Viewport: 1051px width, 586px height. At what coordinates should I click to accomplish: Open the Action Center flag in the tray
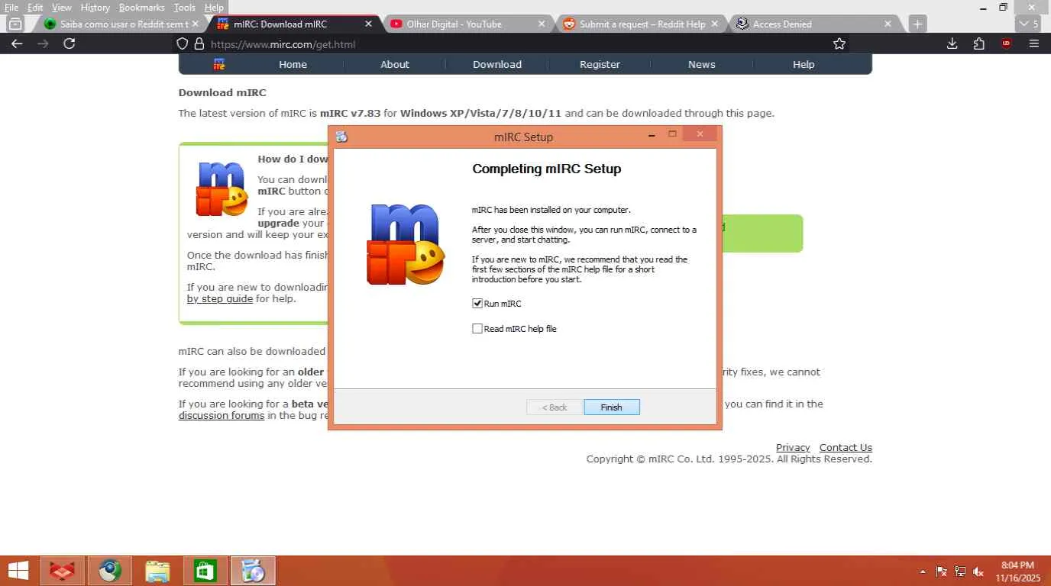(x=941, y=571)
